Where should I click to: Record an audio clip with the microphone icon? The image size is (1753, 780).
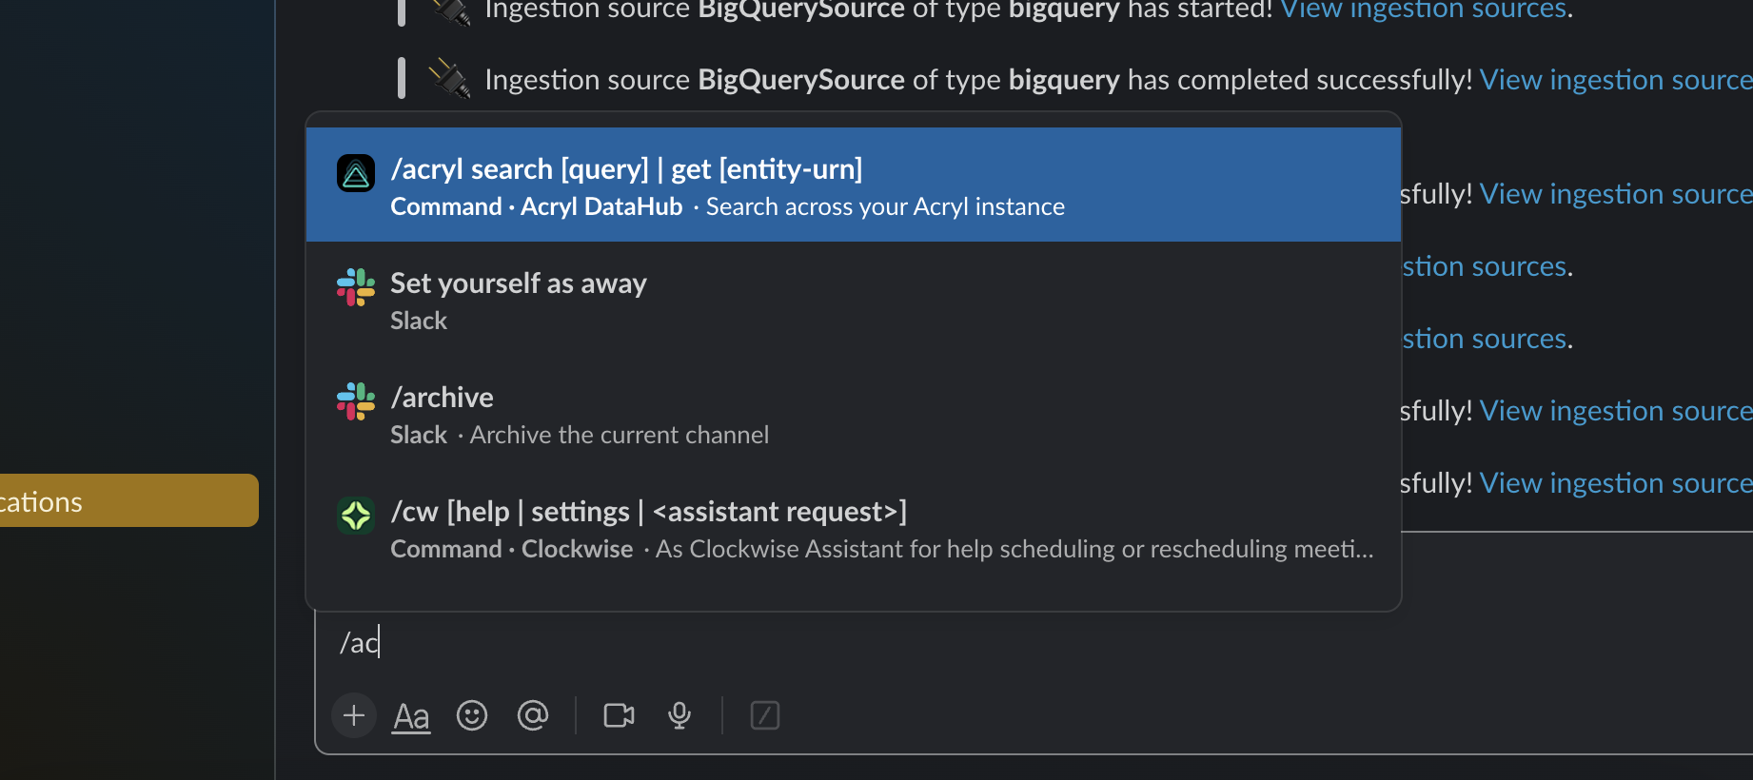(x=680, y=715)
